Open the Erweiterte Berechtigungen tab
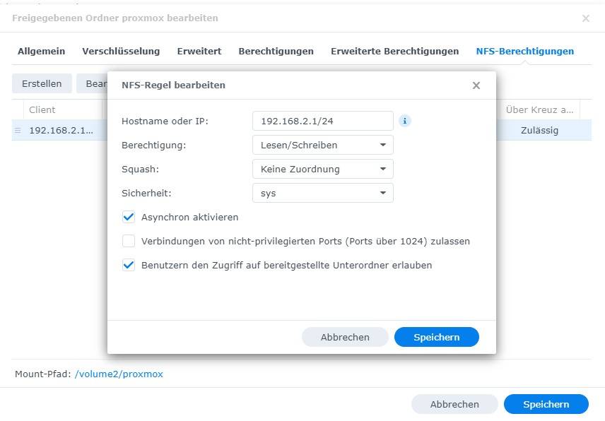 [394, 52]
